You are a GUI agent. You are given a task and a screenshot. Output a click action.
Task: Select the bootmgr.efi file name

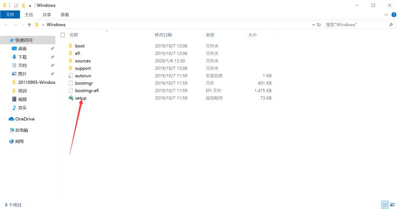[x=87, y=90]
